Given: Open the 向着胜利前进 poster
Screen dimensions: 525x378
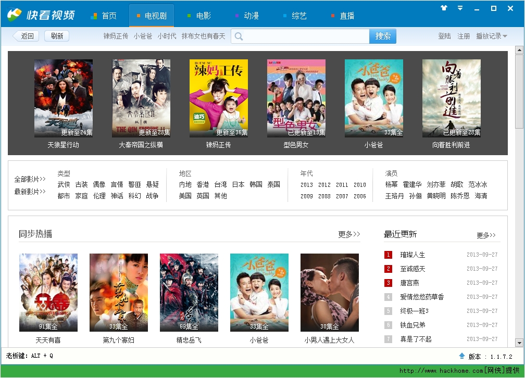Looking at the screenshot, I should tap(452, 98).
